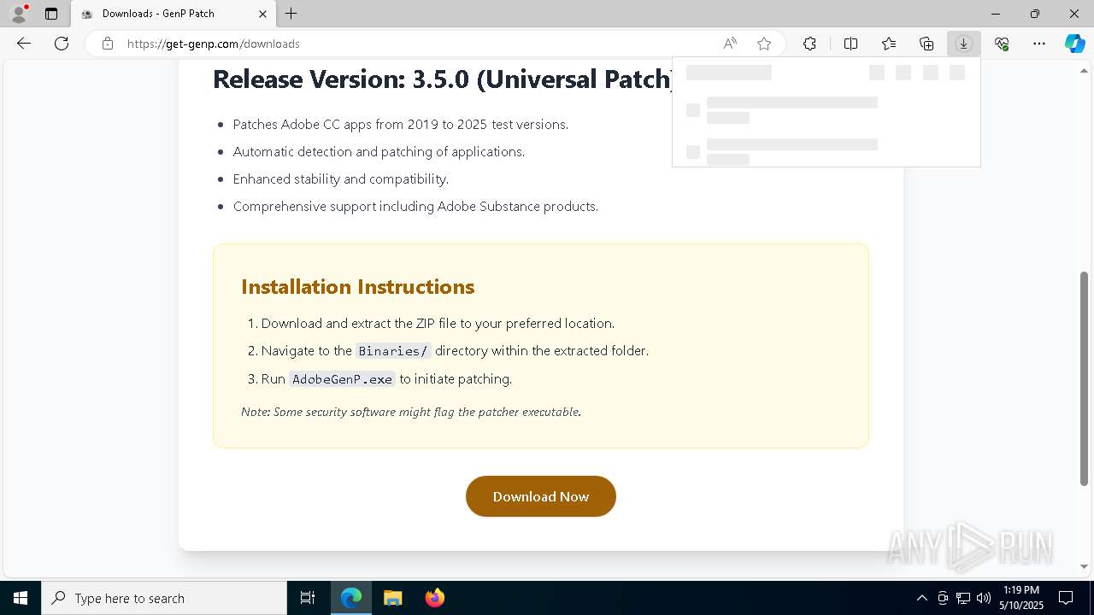Open the tab actions menu icon

[51, 14]
